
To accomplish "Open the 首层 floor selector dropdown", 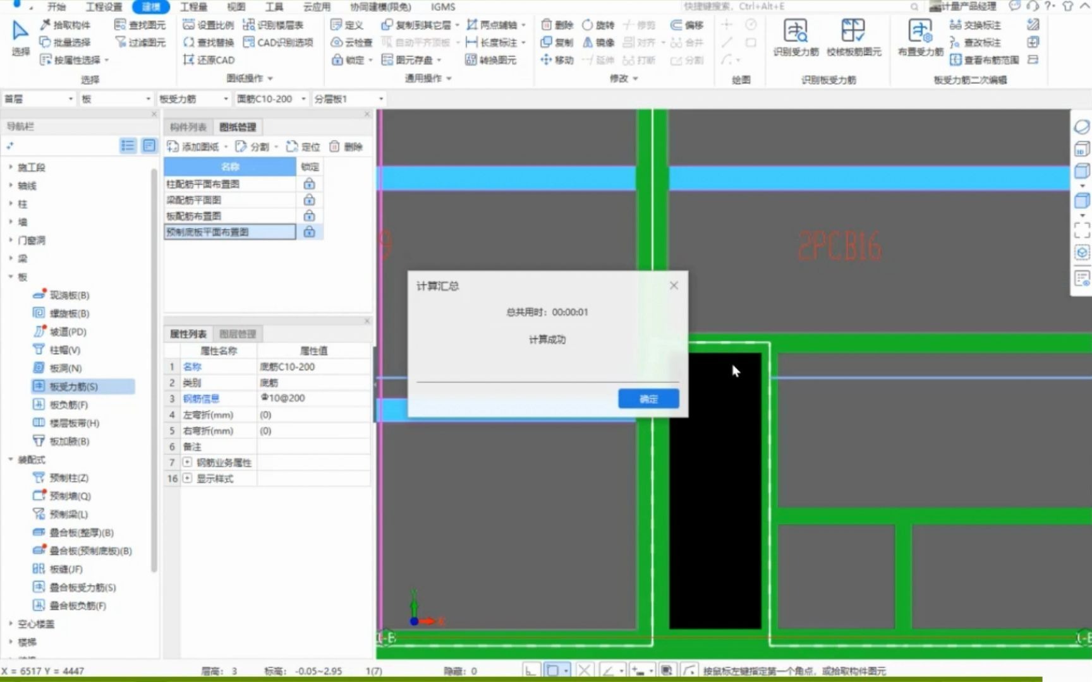I will click(x=71, y=99).
